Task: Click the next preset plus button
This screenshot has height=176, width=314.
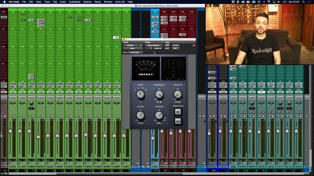Action: [149, 48]
